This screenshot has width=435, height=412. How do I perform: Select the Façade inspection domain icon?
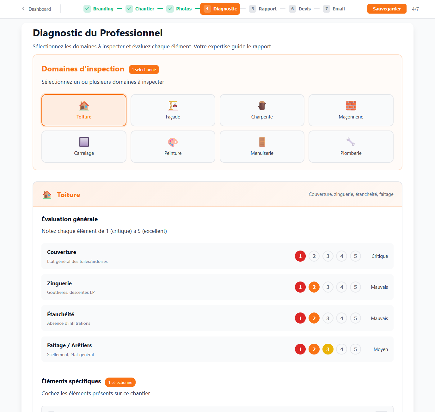173,106
